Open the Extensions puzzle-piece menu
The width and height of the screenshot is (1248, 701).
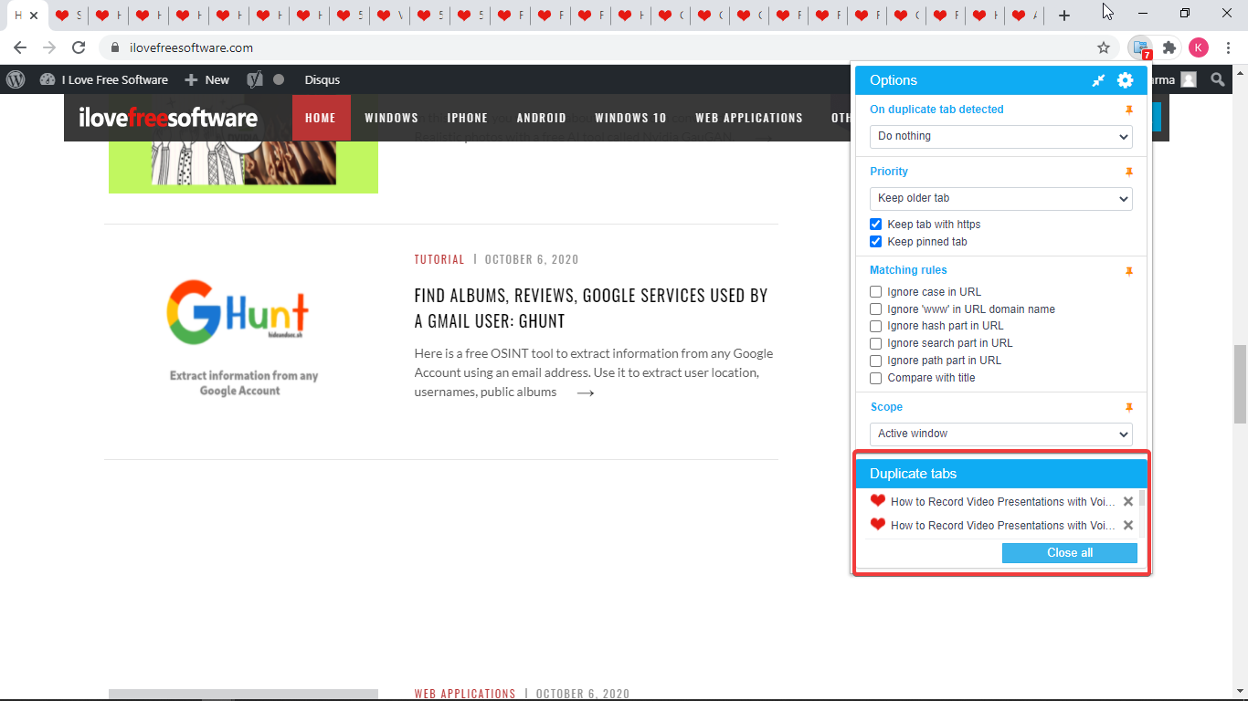(1169, 47)
